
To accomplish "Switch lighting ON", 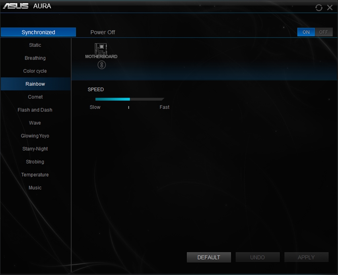I will point(306,32).
